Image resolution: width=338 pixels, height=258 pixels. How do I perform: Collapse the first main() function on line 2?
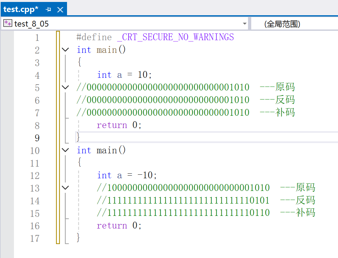click(65, 50)
